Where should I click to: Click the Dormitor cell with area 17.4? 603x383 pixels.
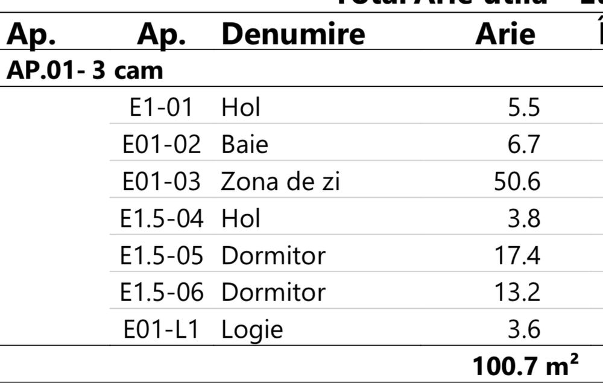273,255
